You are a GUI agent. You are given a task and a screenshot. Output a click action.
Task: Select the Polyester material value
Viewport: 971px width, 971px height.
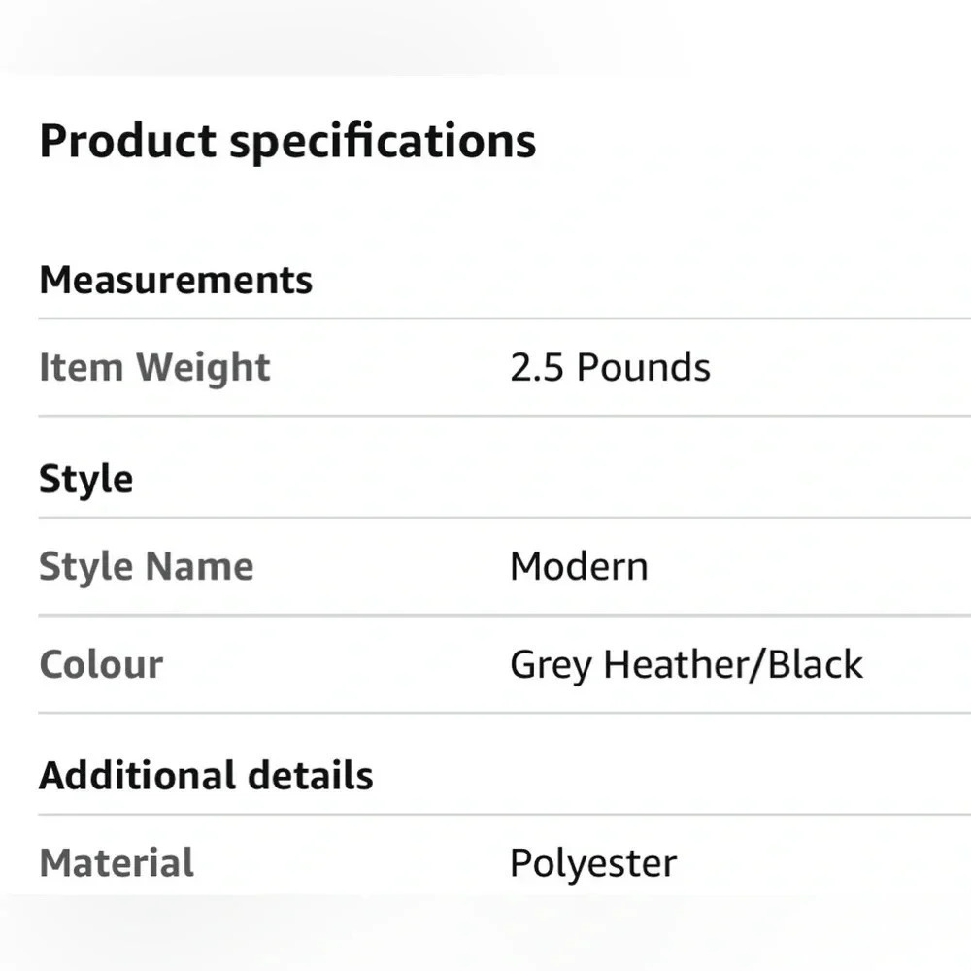(593, 864)
